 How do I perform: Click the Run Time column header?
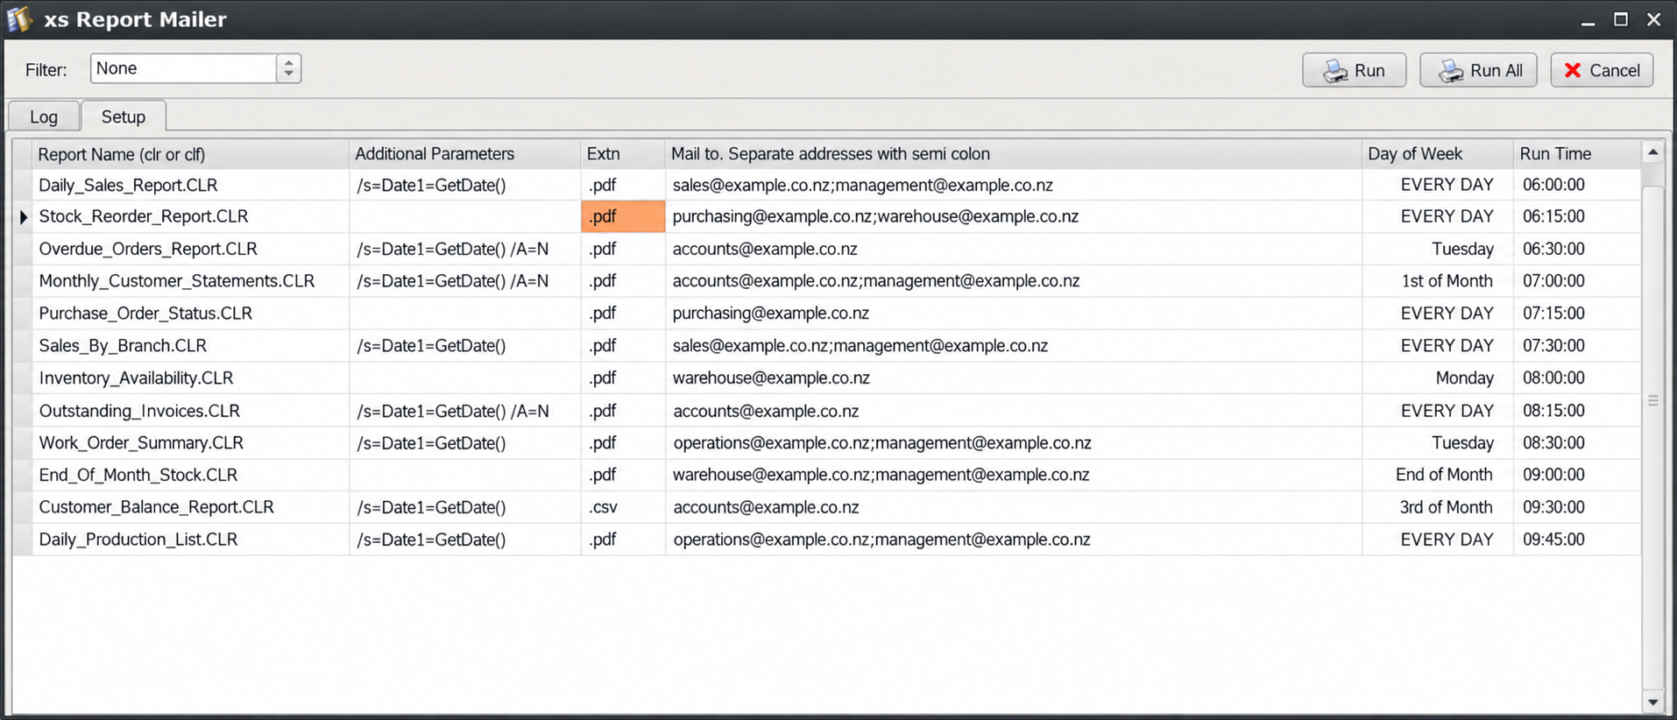coord(1577,154)
